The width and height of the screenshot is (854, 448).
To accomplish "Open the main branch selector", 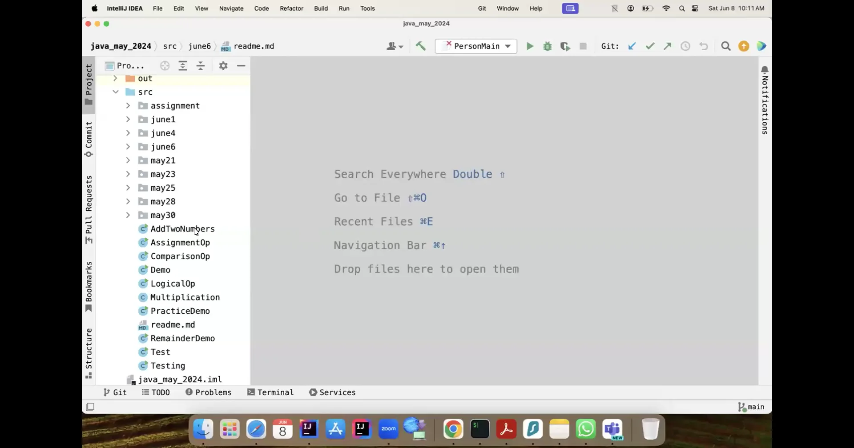I will click(x=751, y=407).
